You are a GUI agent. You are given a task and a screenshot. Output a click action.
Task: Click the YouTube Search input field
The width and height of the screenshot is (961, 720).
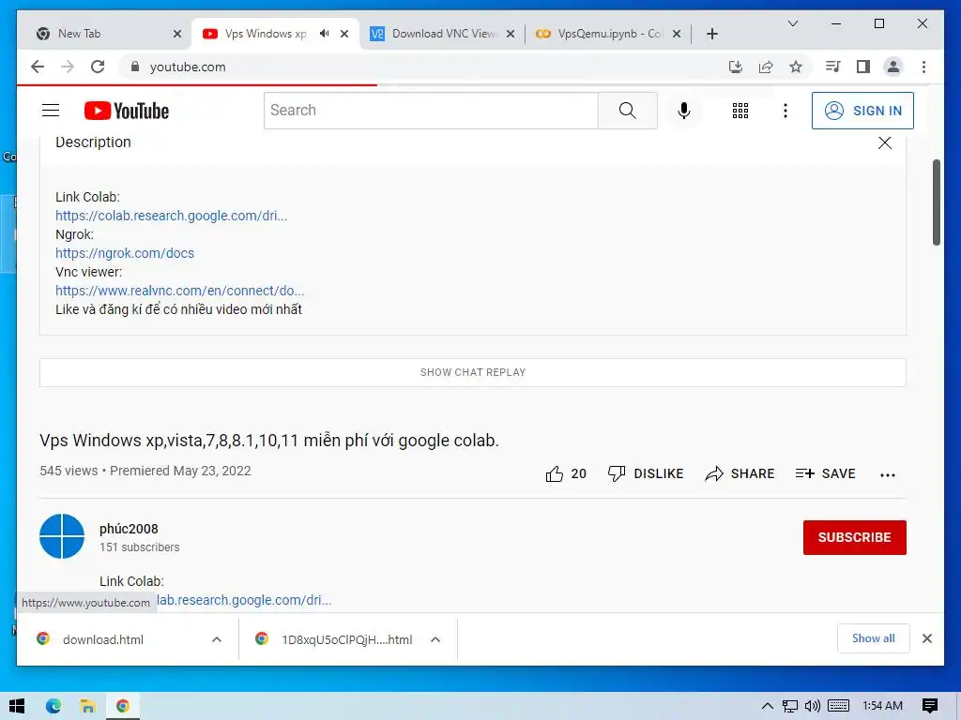(431, 111)
